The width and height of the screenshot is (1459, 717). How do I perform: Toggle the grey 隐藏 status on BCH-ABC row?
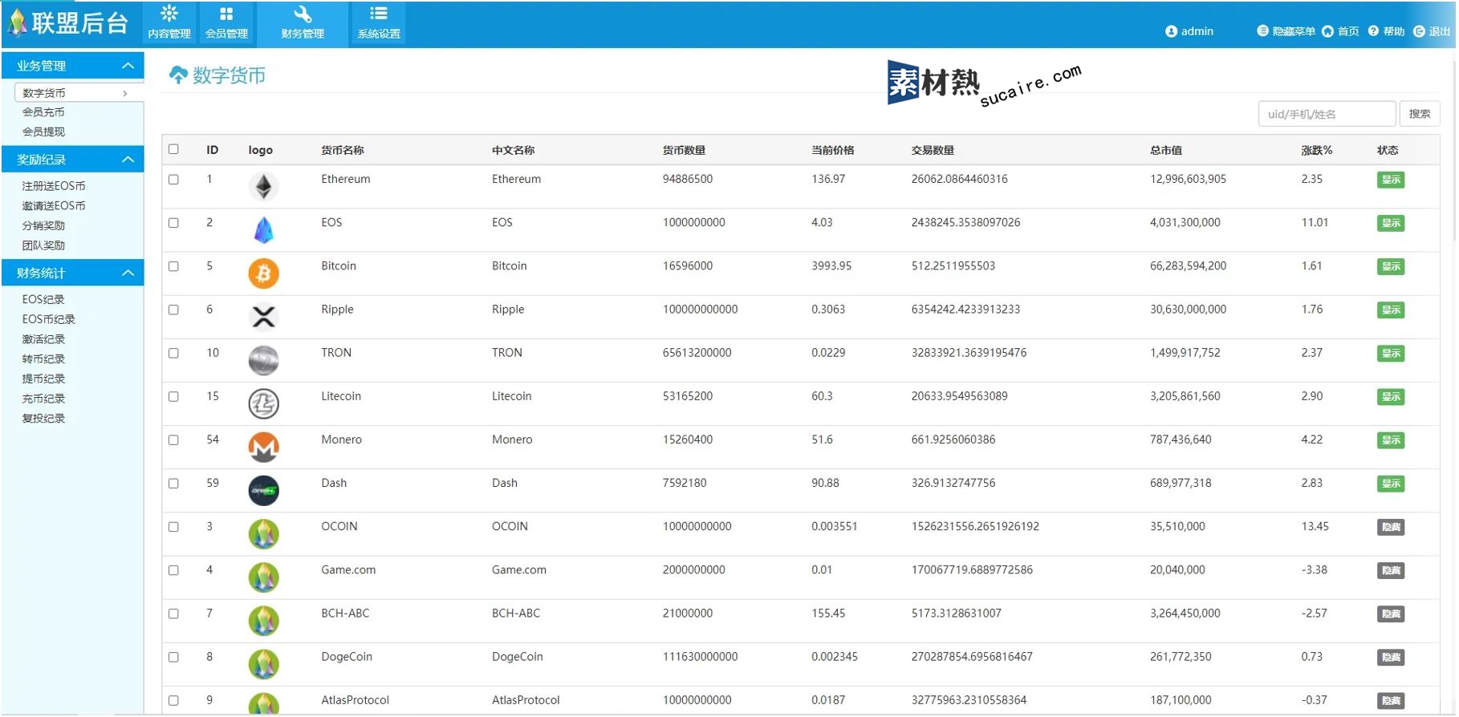1391,614
